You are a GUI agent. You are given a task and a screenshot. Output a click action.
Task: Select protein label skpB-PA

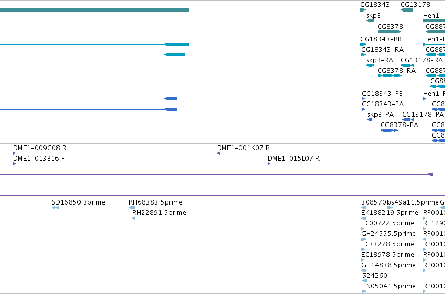pos(380,115)
